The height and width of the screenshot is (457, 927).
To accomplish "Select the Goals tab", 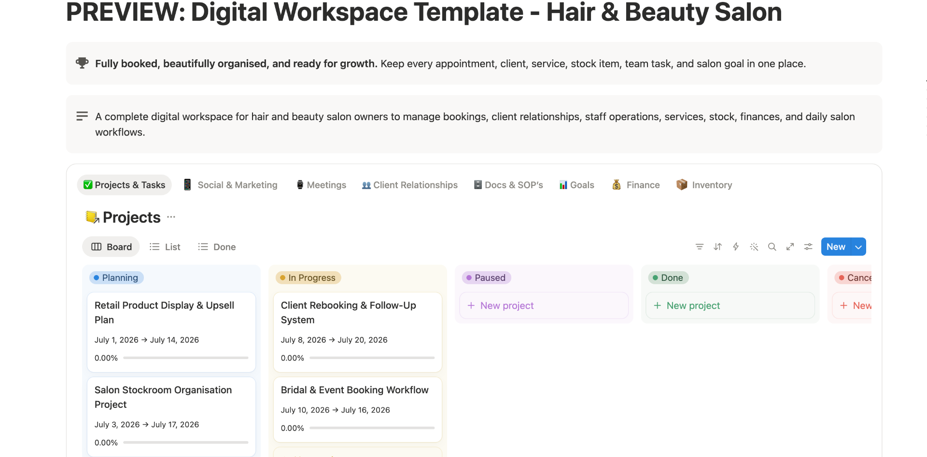I will (576, 185).
